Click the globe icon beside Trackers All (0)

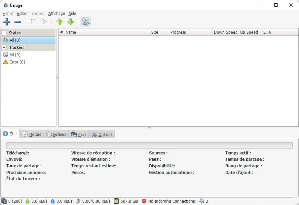6,55
